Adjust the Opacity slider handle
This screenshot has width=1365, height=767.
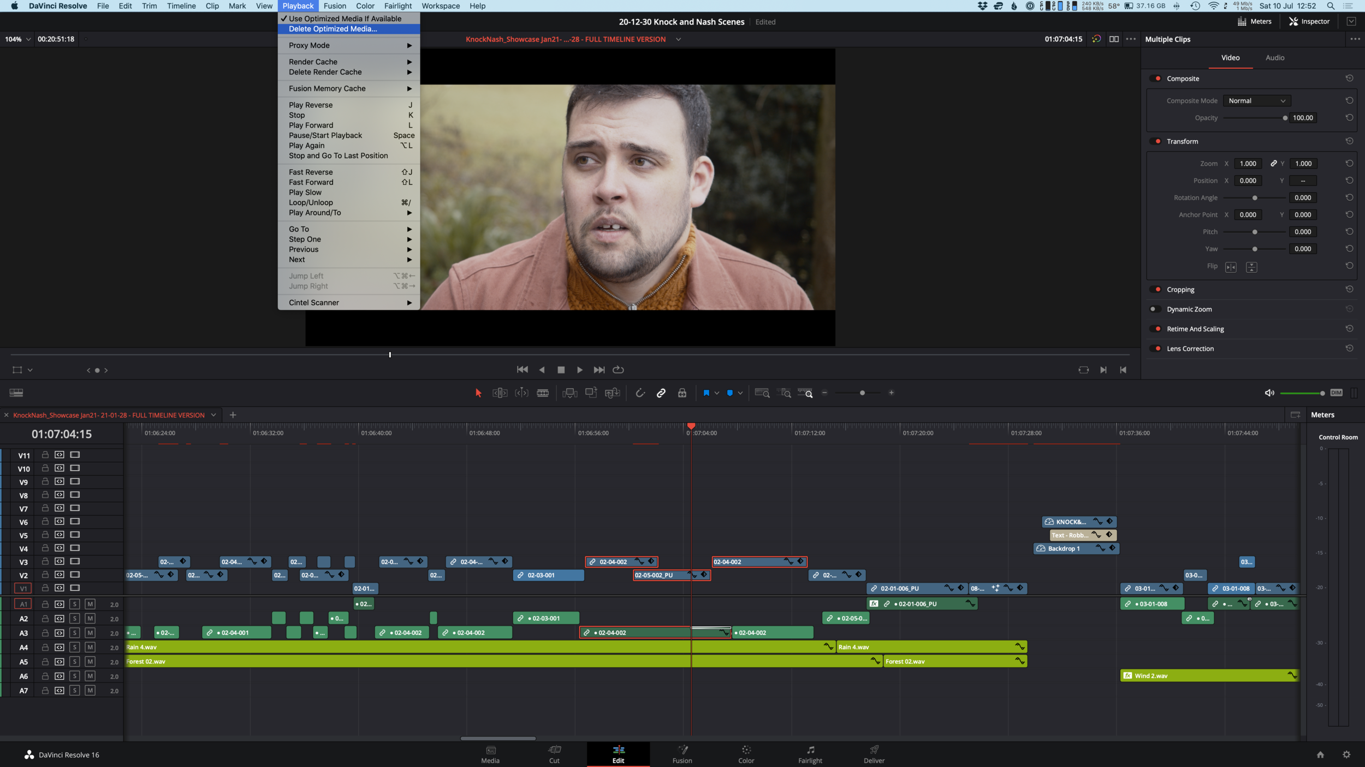pyautogui.click(x=1285, y=118)
